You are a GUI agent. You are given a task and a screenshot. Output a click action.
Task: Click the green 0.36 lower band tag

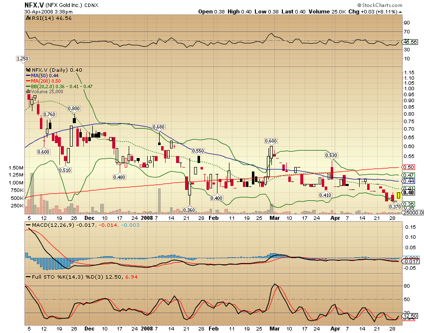409,204
